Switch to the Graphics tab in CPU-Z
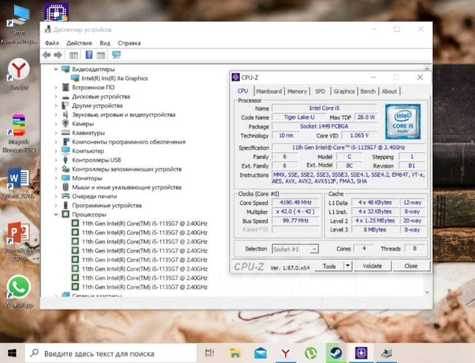Screen dimensions: 475x363 click(344, 91)
